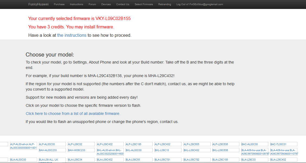This screenshot has height=163, width=306.
Task: Open Select Firmware in the navbar
Action: coord(144,4)
